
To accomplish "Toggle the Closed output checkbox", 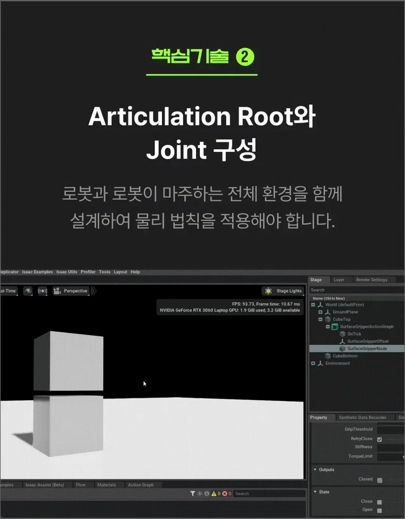I will (x=380, y=480).
